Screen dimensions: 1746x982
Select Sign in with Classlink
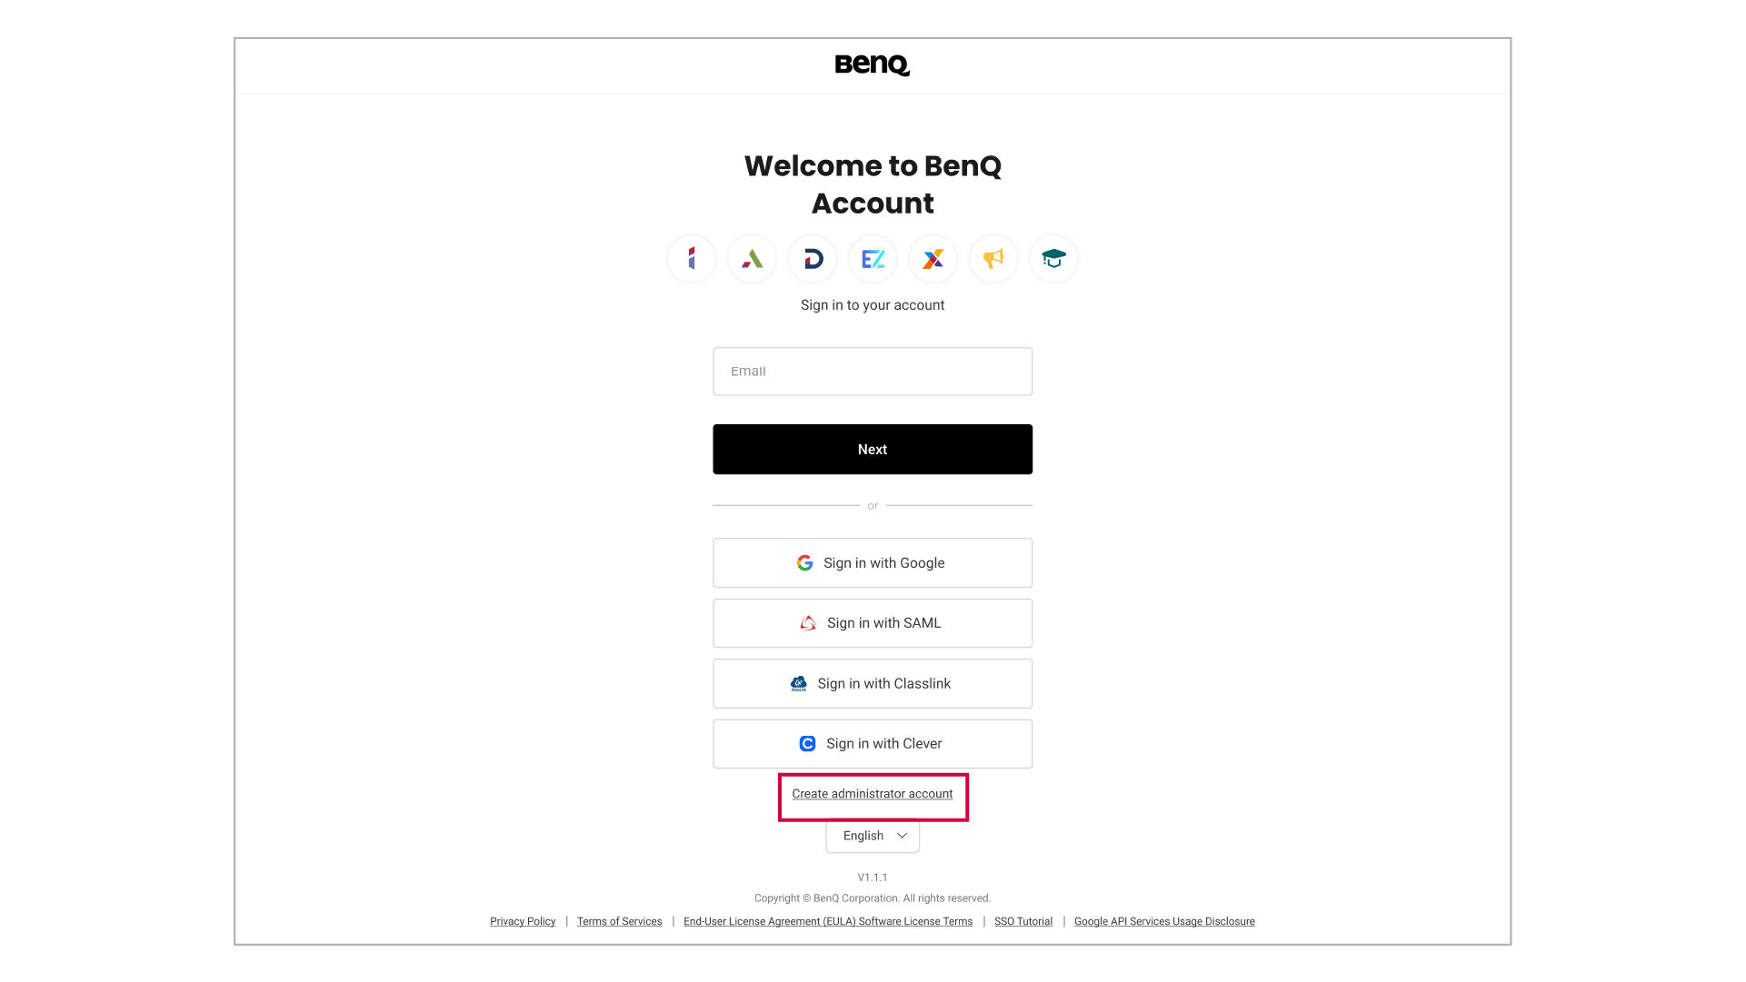(873, 684)
